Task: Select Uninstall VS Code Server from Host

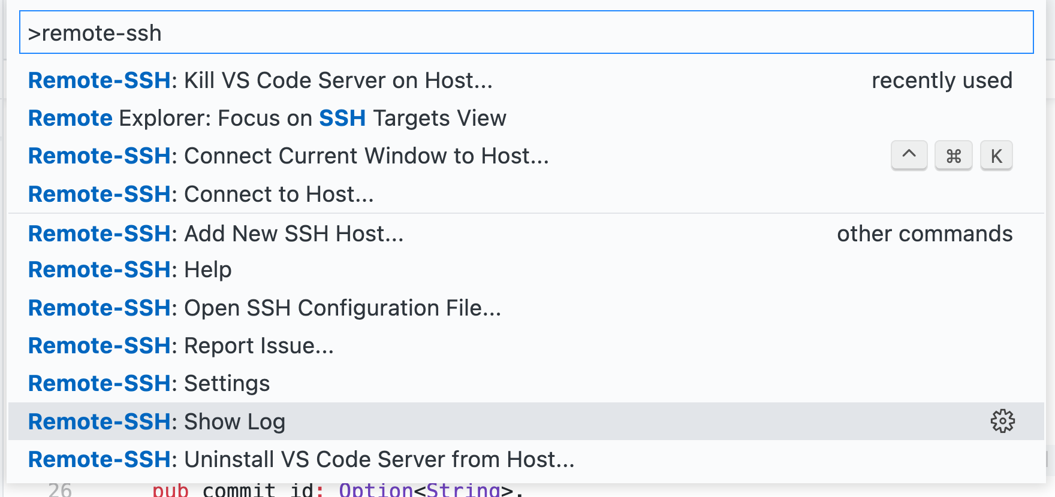Action: point(526,459)
